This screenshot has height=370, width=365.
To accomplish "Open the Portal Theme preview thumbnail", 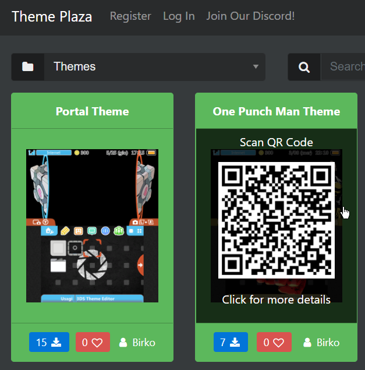I will [92, 225].
